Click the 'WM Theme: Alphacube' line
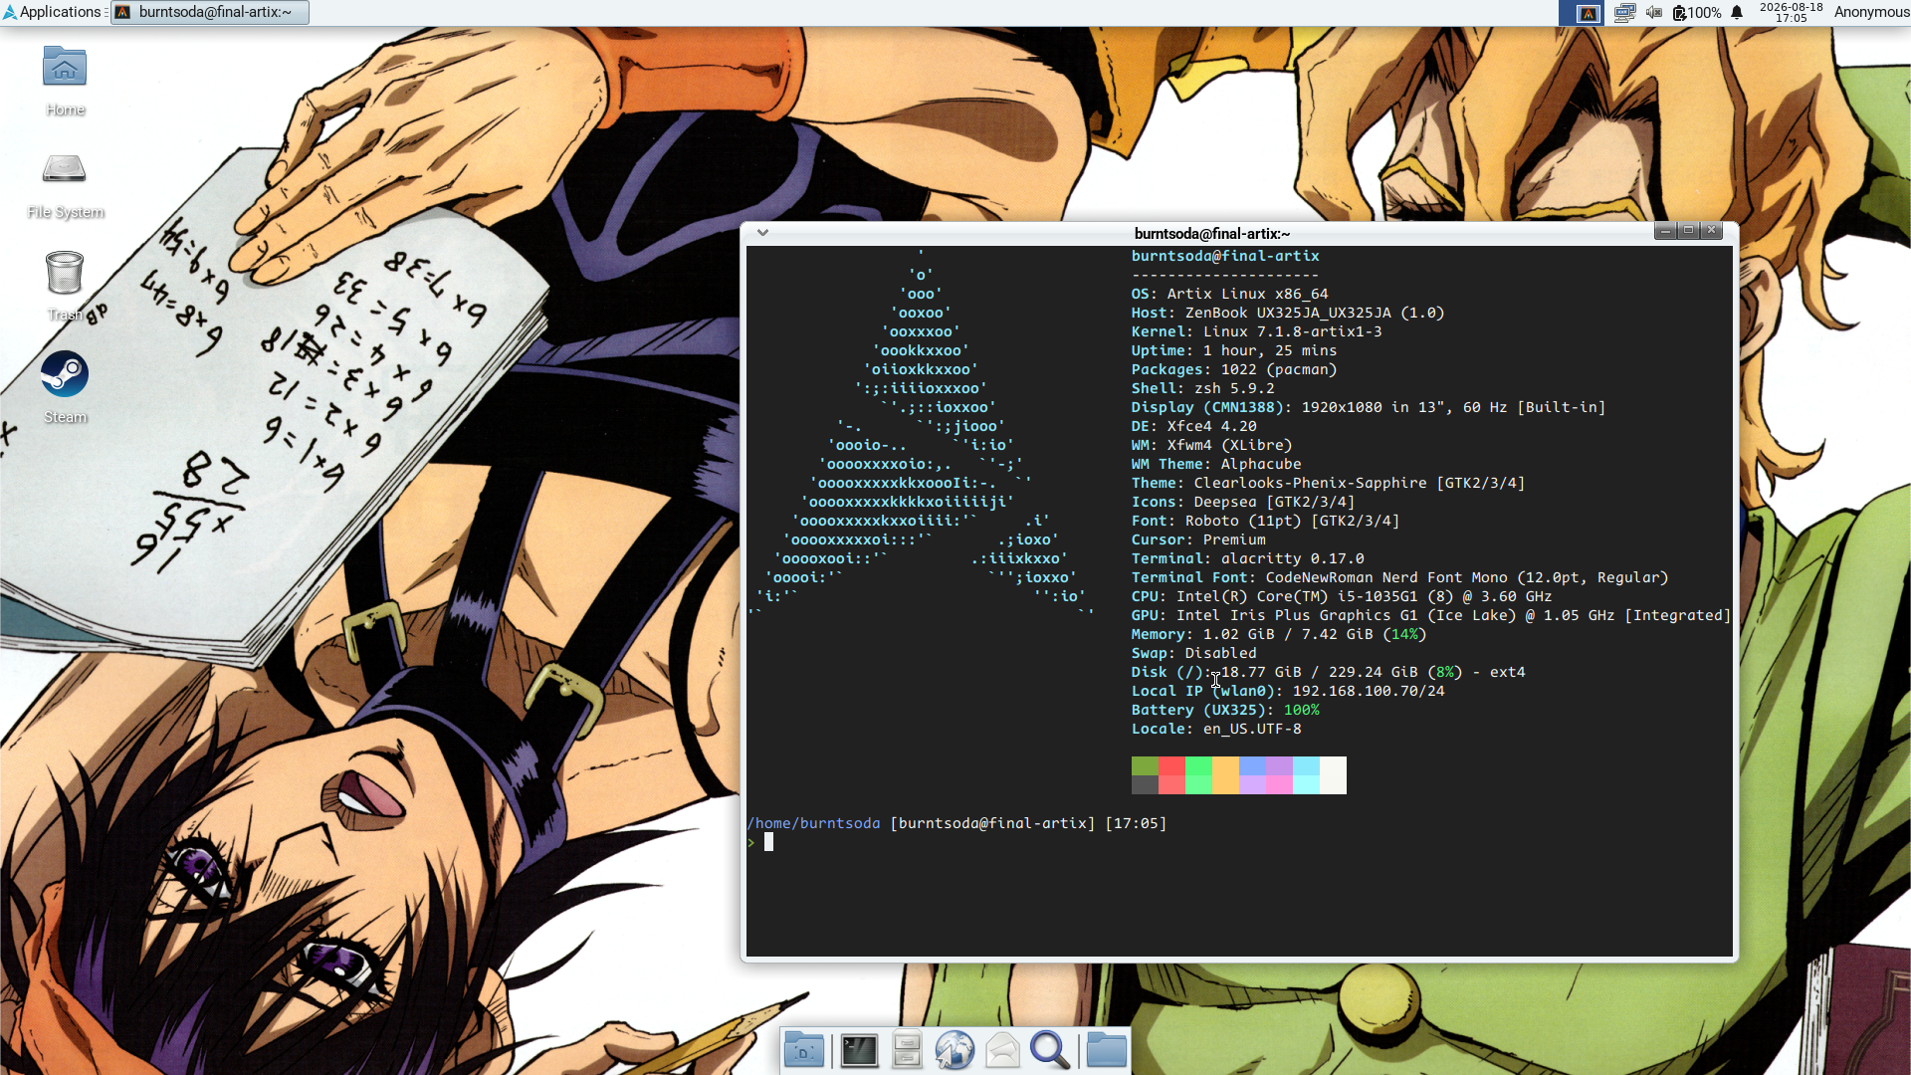Image resolution: width=1911 pixels, height=1075 pixels. 1216,464
